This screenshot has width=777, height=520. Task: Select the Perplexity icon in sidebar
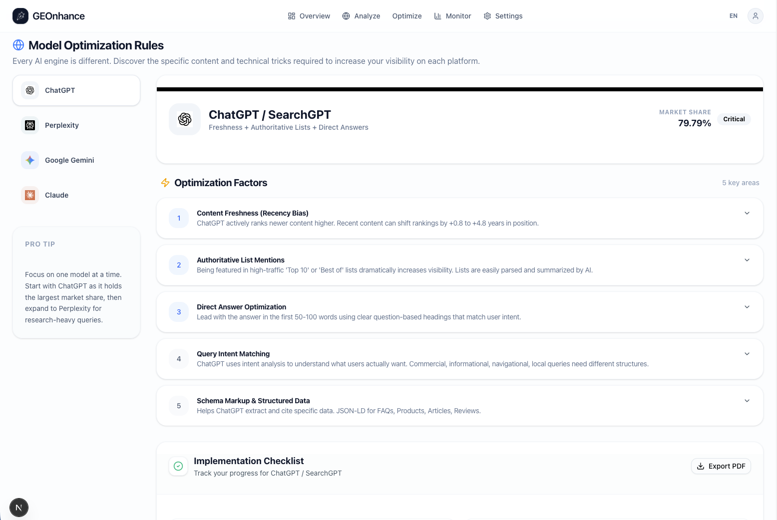point(30,125)
